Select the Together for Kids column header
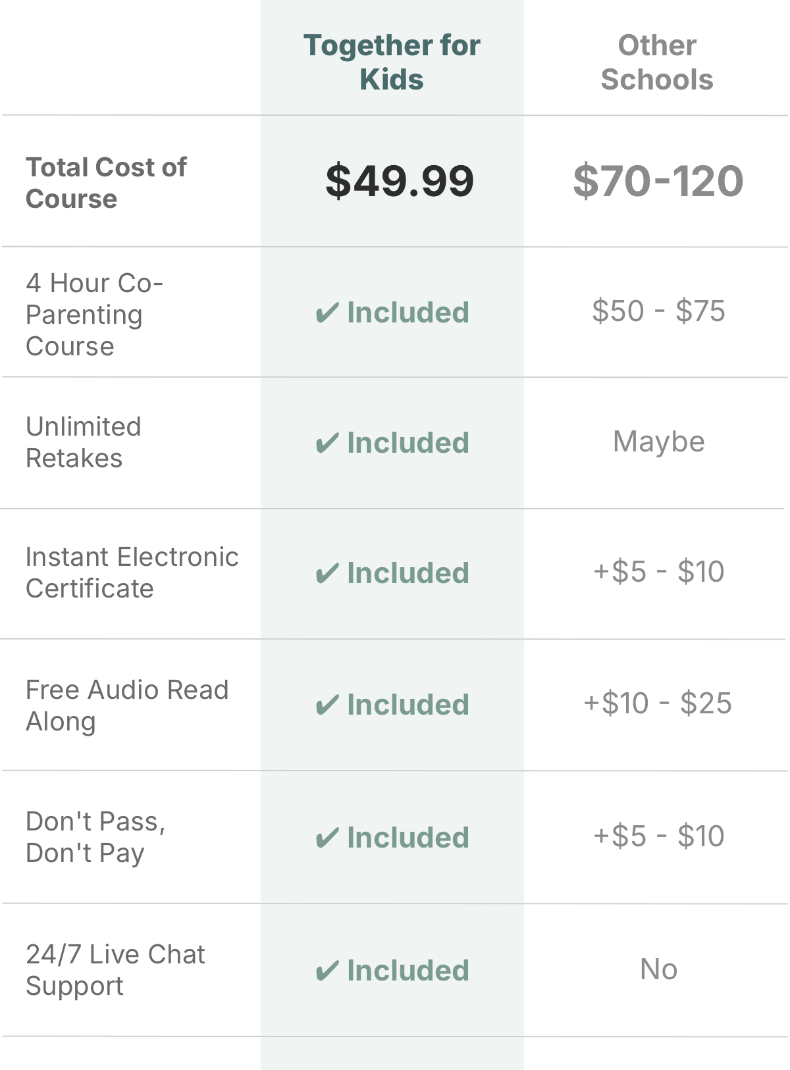The height and width of the screenshot is (1070, 790). pos(392,63)
